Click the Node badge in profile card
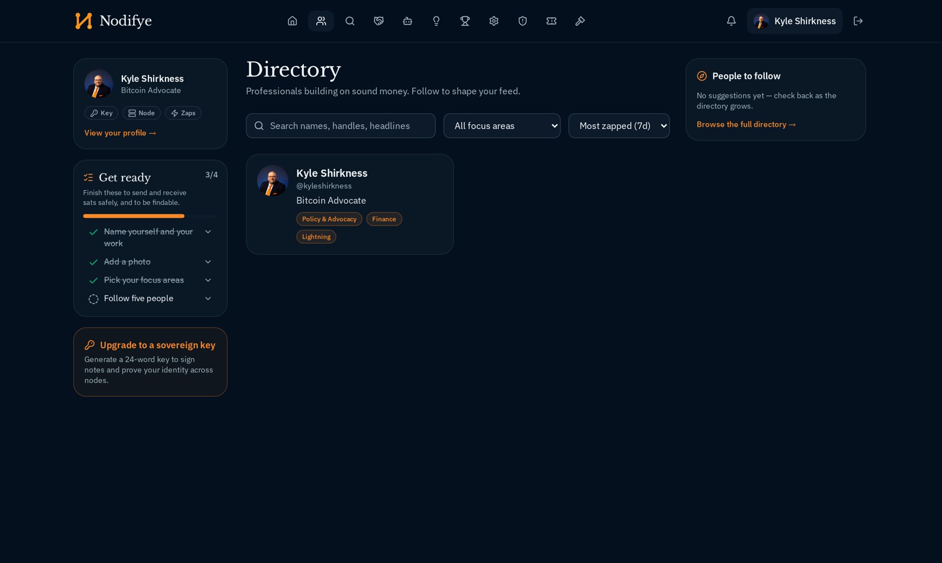 pos(141,113)
